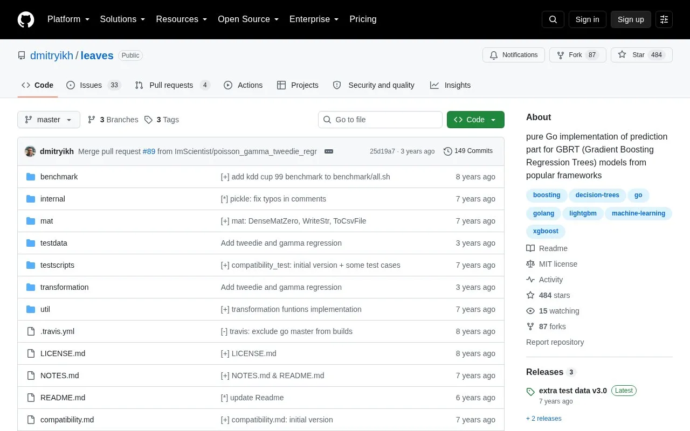Expand the Solutions navigation menu

pyautogui.click(x=123, y=19)
